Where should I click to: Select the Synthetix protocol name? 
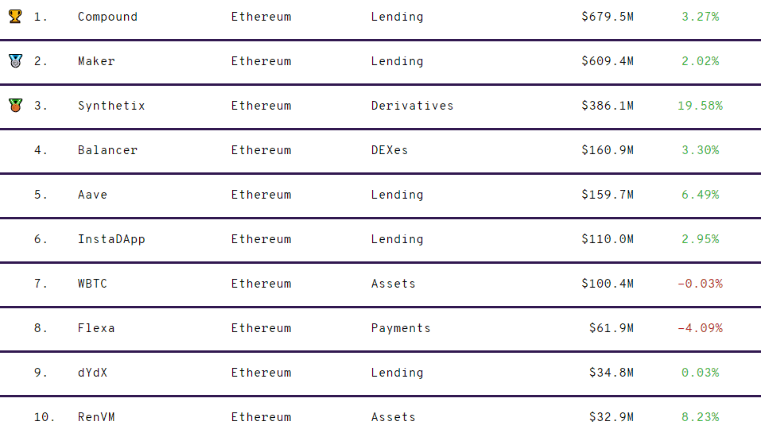111,106
